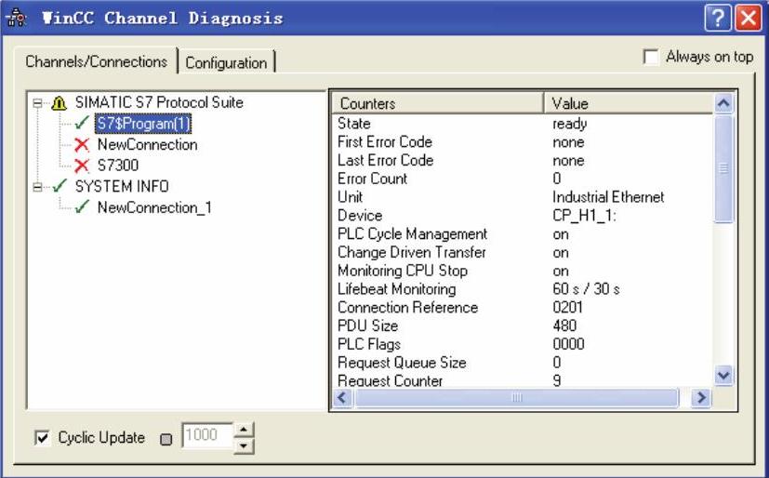Click the green check icon beside S7$Program(1)
The width and height of the screenshot is (769, 478).
[x=82, y=123]
